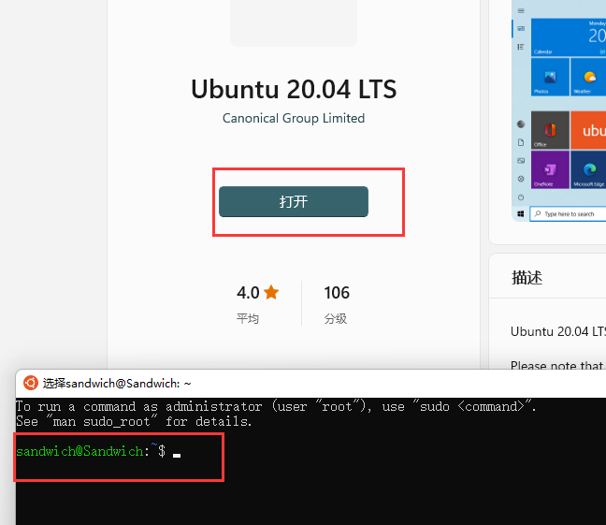The width and height of the screenshot is (606, 525).
Task: Click the 描述 description heading
Action: pos(527,278)
